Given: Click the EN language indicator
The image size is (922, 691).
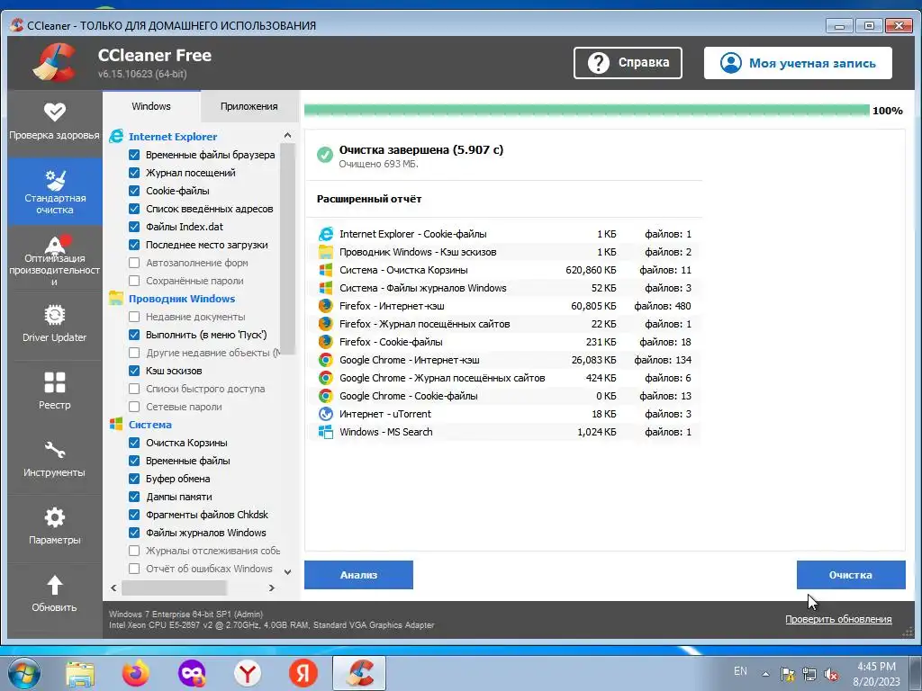Looking at the screenshot, I should 740,671.
